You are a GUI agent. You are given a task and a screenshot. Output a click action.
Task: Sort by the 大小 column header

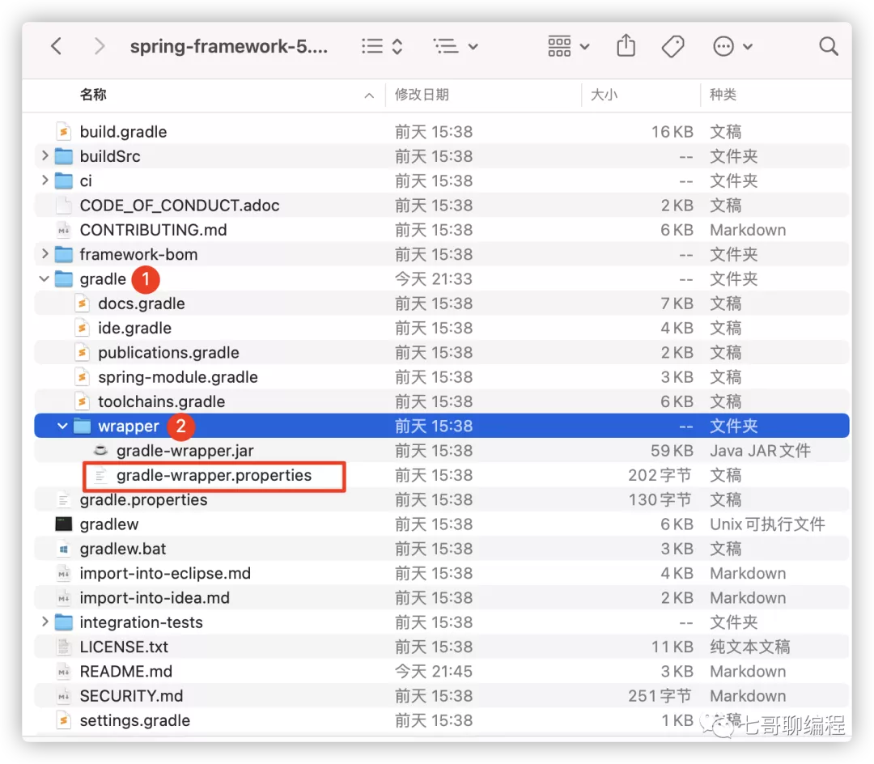605,95
